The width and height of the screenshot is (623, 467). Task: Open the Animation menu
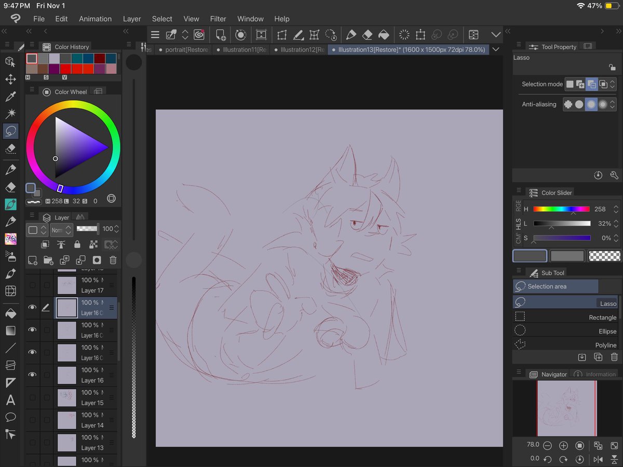(x=95, y=19)
